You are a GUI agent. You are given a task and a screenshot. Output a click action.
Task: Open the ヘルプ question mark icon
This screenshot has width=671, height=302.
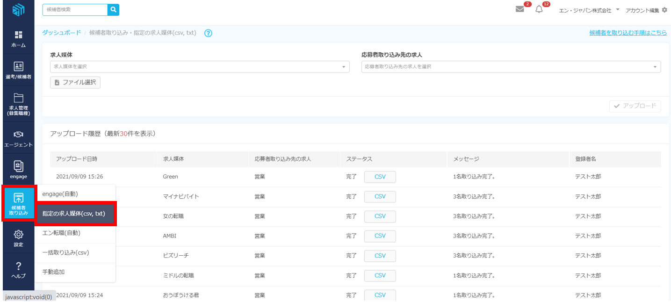(18, 266)
